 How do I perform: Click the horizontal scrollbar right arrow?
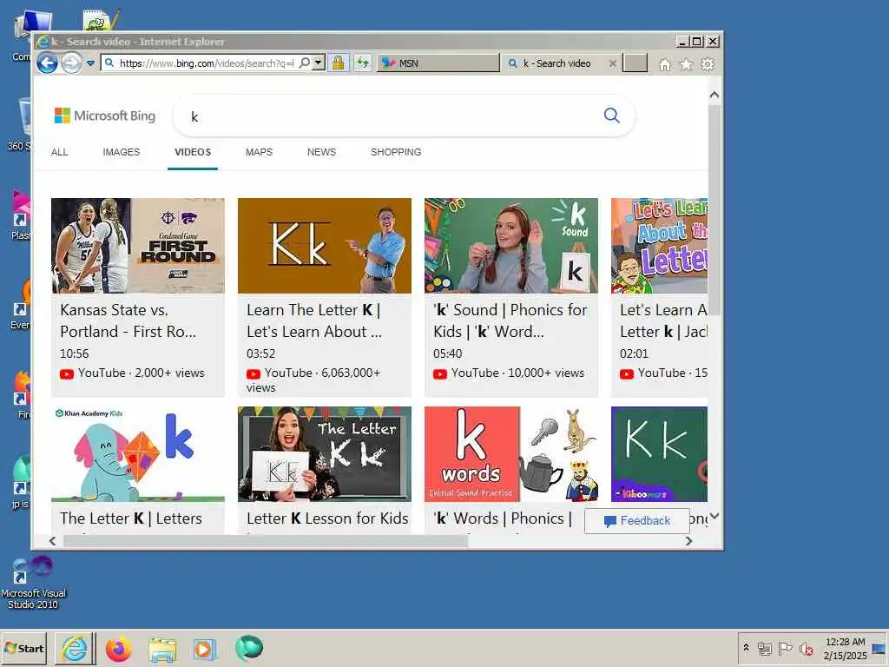click(688, 541)
